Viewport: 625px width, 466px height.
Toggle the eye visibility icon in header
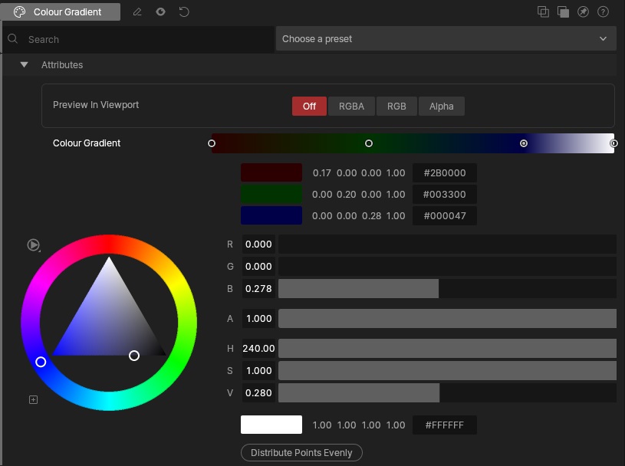(x=160, y=12)
